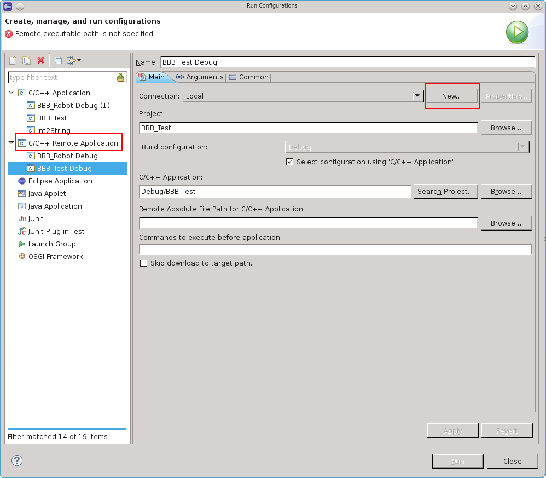Enable Skip download to target path checkbox
Screen dimensions: 546x478
point(143,263)
